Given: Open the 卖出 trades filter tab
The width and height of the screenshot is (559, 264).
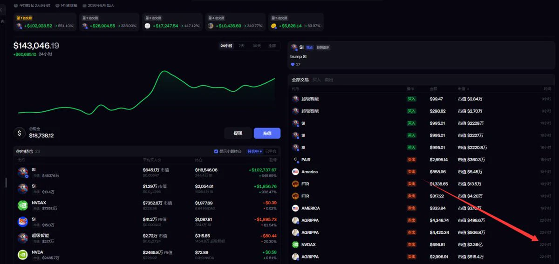Looking at the screenshot, I should pos(329,80).
